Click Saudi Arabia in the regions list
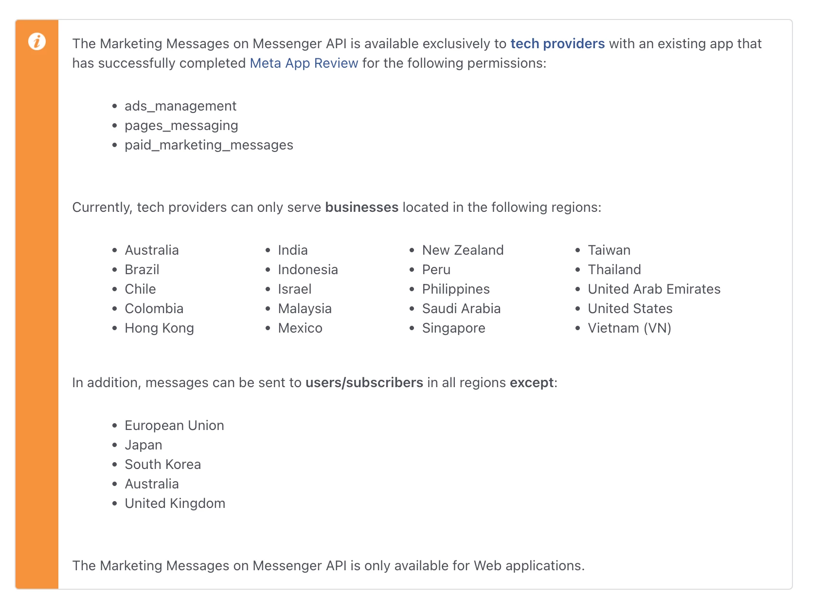The image size is (826, 598). coord(461,309)
